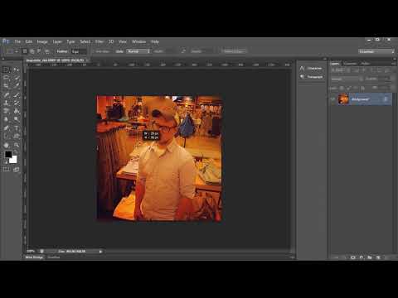Change the screen mode icon in toolbox
Viewport: 398px width, 298px height.
click(17, 170)
